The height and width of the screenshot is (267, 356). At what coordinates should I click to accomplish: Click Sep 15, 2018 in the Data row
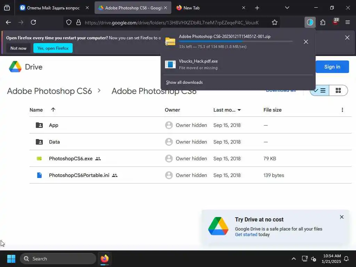click(x=227, y=142)
